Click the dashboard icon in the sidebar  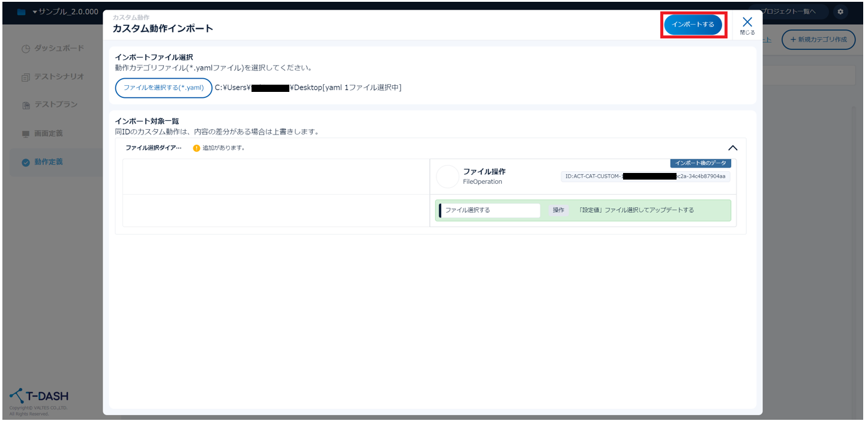coord(25,49)
